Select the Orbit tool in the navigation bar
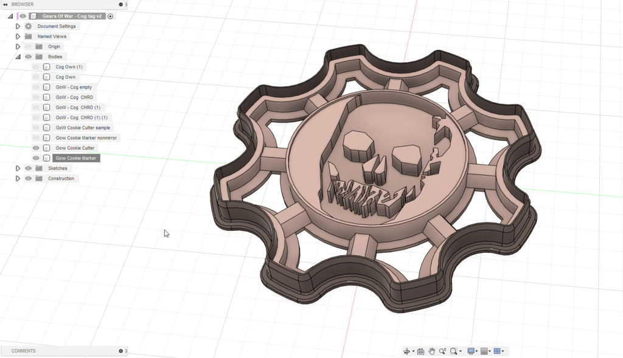This screenshot has height=358, width=623. point(406,351)
